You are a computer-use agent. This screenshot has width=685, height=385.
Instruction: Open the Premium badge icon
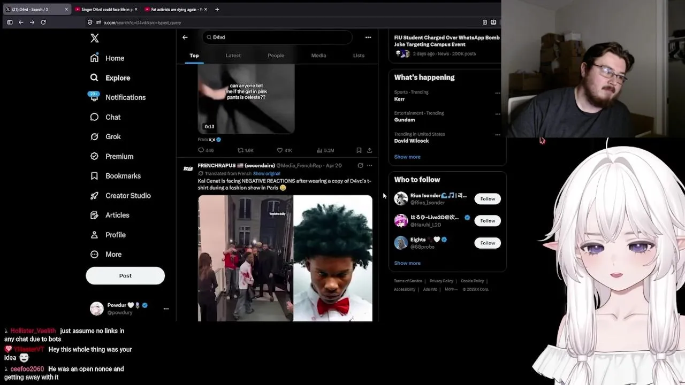coord(94,156)
